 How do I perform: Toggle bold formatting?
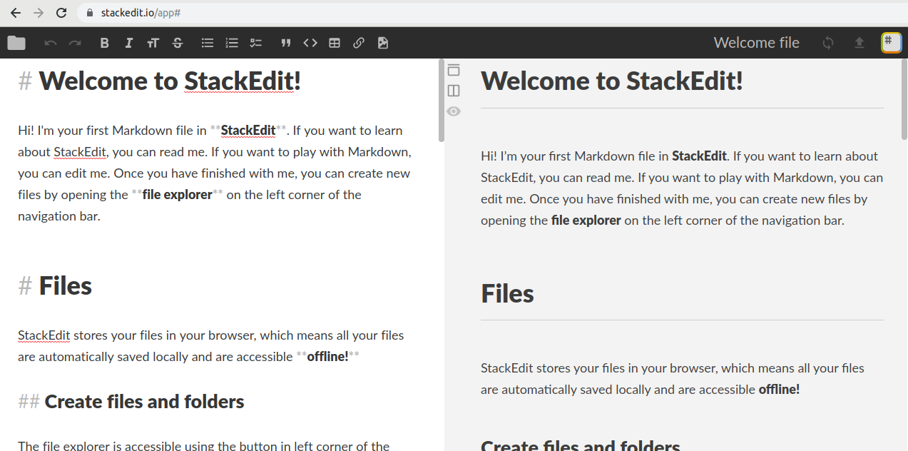point(104,43)
